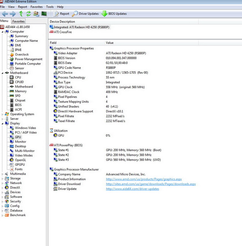Select the Chipset tree item
Screen dimensions: 242x246
pyautogui.click(x=20, y=100)
